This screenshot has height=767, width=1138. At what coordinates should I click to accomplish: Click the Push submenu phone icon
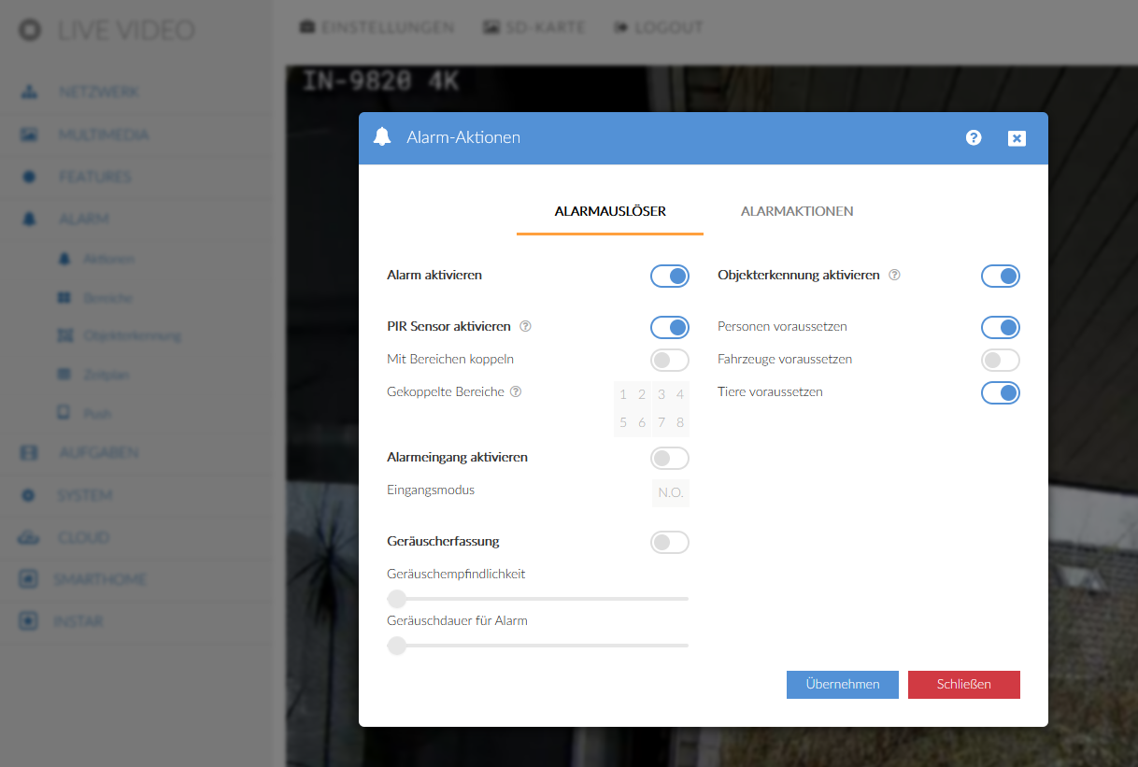click(x=64, y=412)
